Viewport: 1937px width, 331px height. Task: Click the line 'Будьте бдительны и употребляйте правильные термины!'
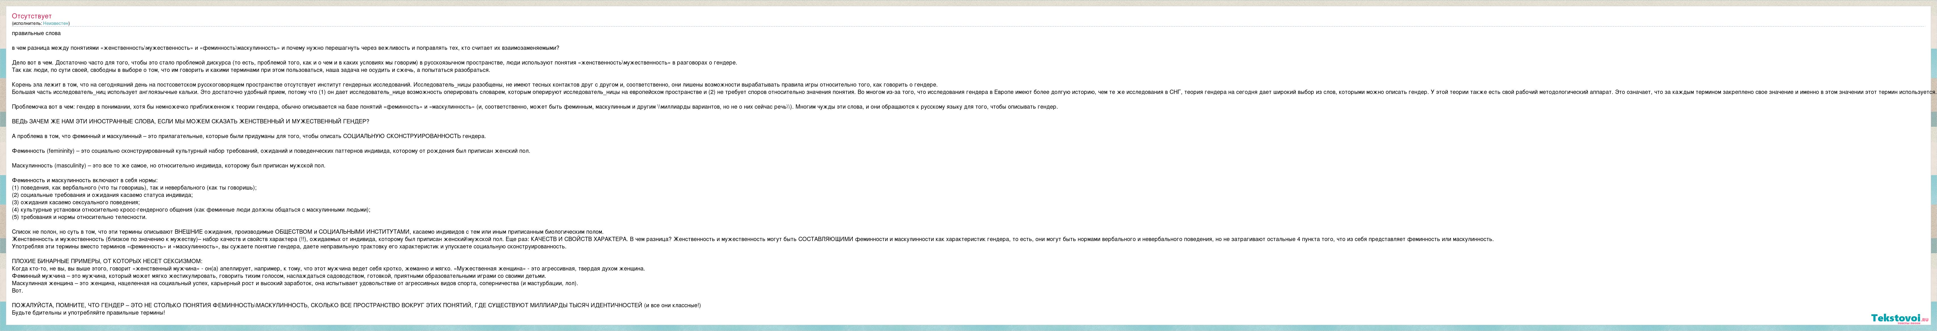click(x=88, y=312)
